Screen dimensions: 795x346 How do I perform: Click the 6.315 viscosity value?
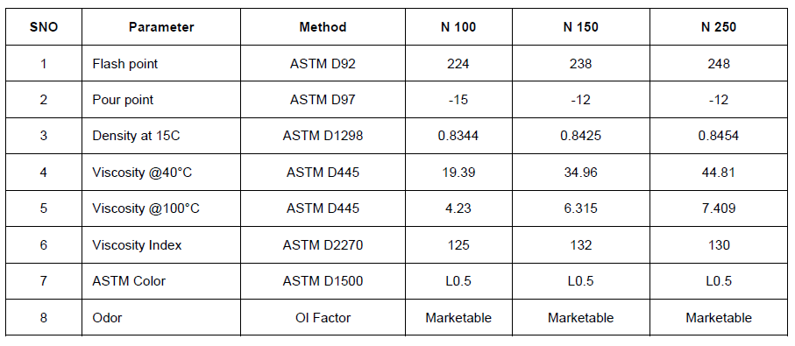pos(580,208)
